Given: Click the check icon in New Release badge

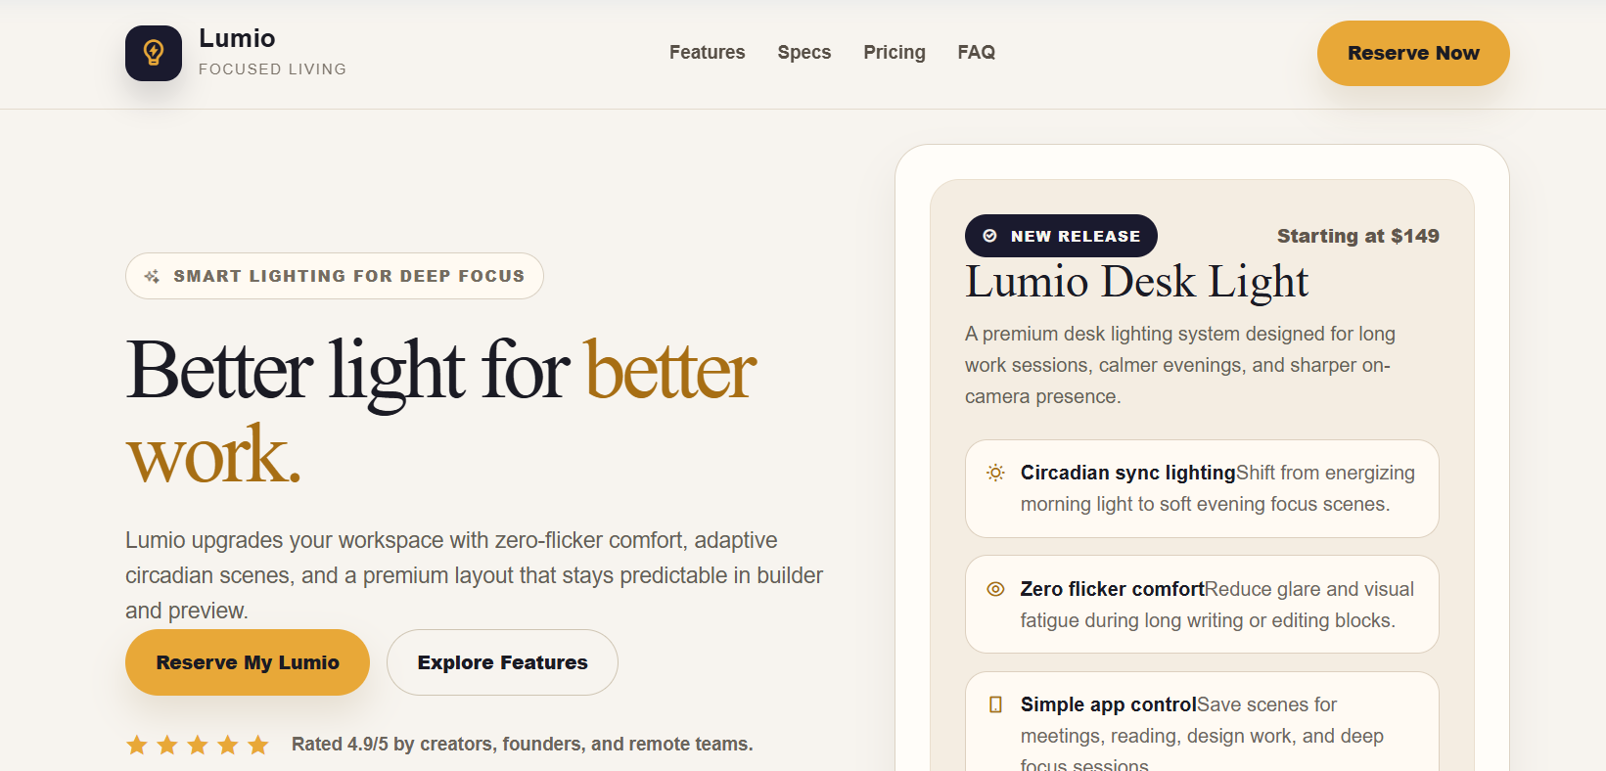Looking at the screenshot, I should (989, 236).
